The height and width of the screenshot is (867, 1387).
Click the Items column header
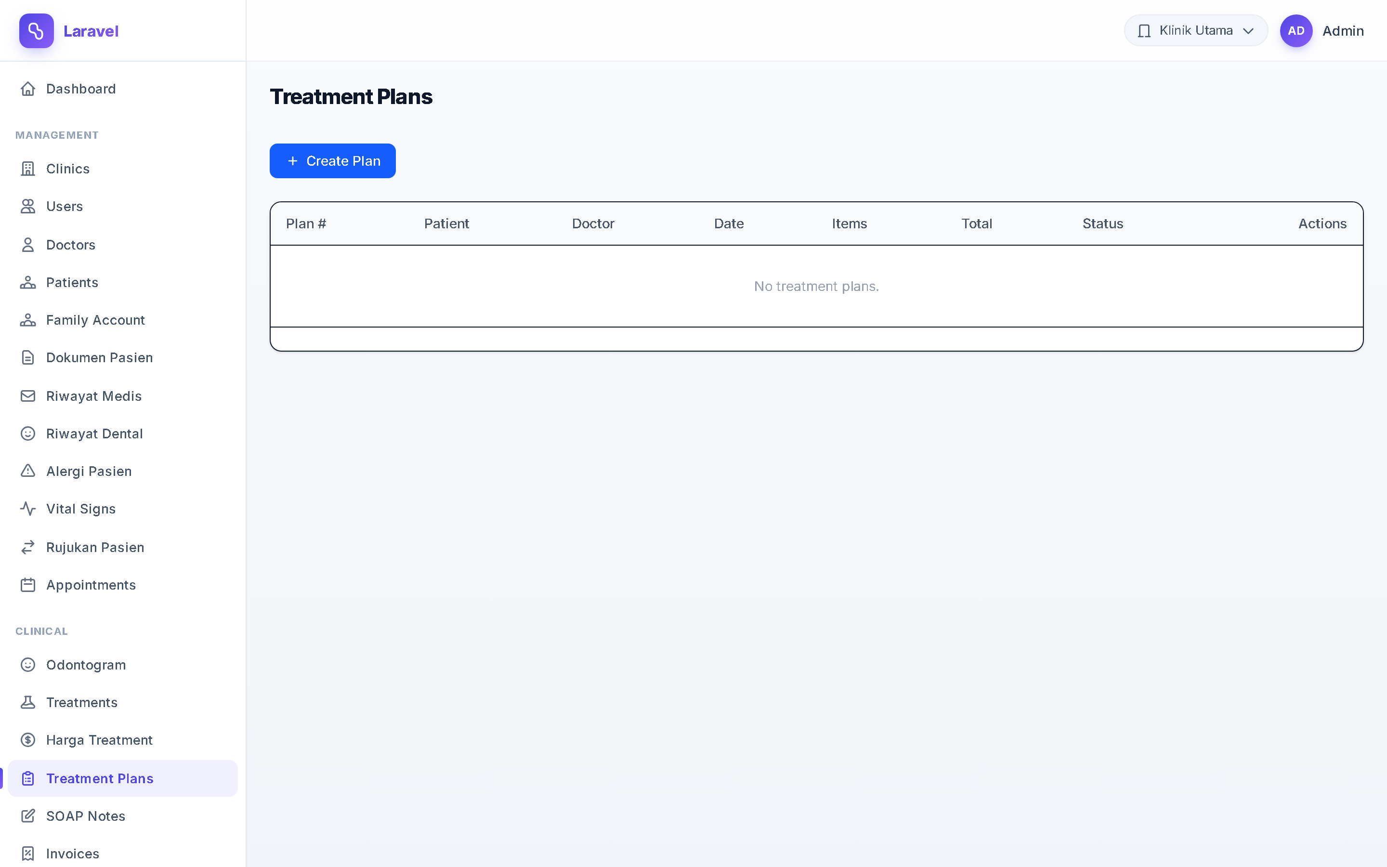pos(850,223)
